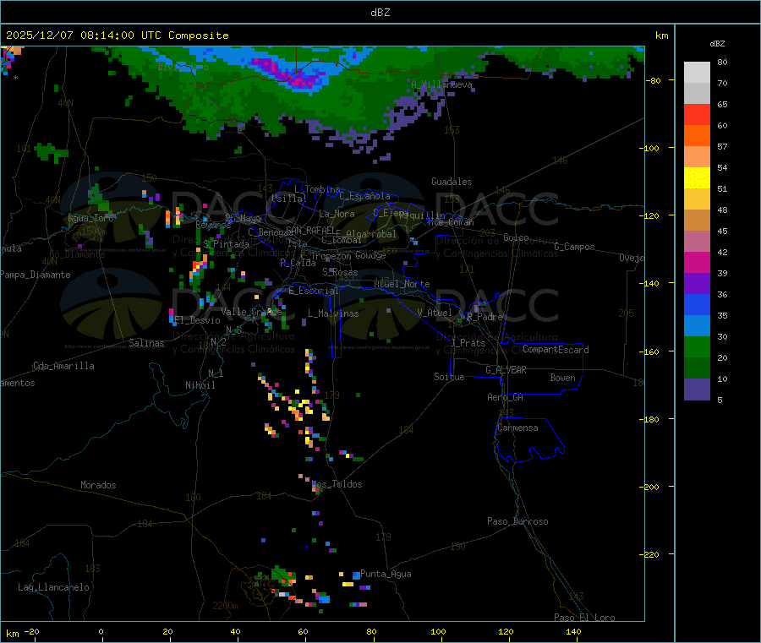Click the legend value '57'
The image size is (761, 643).
click(x=723, y=146)
